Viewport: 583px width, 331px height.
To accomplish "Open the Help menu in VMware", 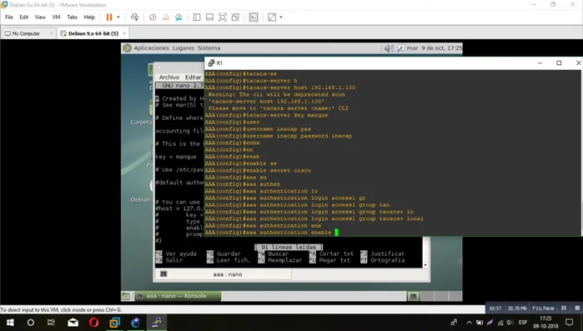I will click(x=89, y=17).
